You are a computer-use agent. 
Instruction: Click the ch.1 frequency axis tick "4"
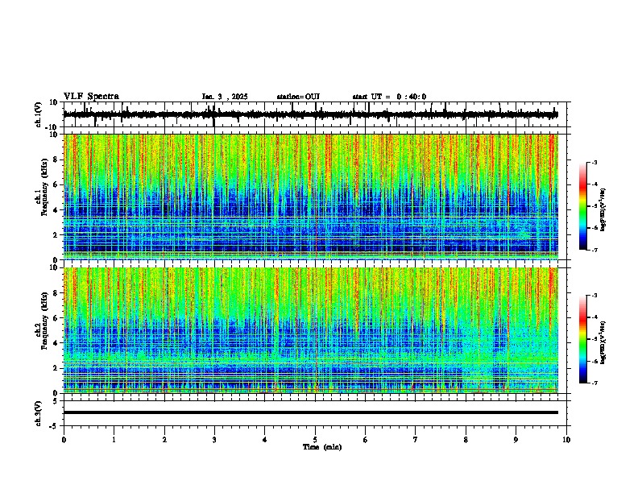click(56, 210)
